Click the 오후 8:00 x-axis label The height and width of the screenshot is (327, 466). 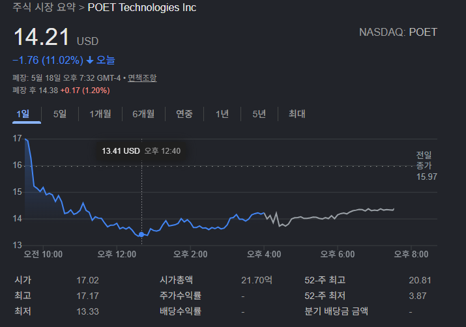pyautogui.click(x=411, y=254)
